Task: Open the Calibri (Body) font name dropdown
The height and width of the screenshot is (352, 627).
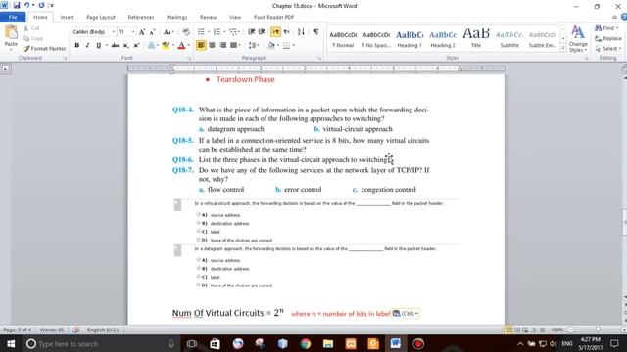Action: click(114, 32)
